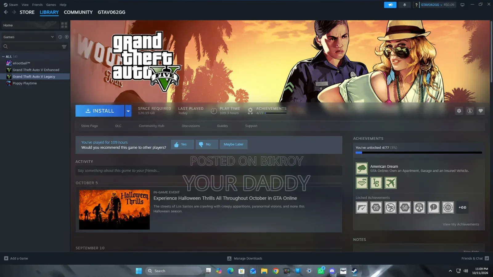Open the Games category dropdown
This screenshot has width=493, height=277.
[x=28, y=37]
